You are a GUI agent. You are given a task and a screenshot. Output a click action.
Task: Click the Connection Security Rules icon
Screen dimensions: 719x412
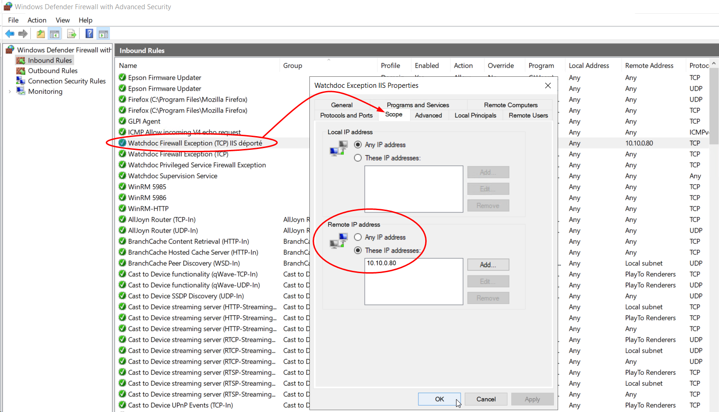click(21, 81)
